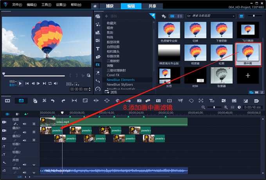Click the copy attributes toolbar icon
266x180 pixels.
pos(35,101)
